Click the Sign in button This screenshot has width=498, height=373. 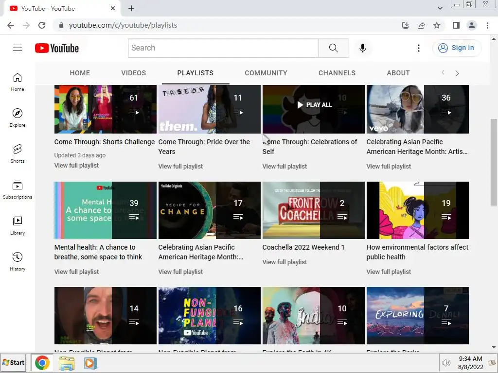[x=457, y=48]
